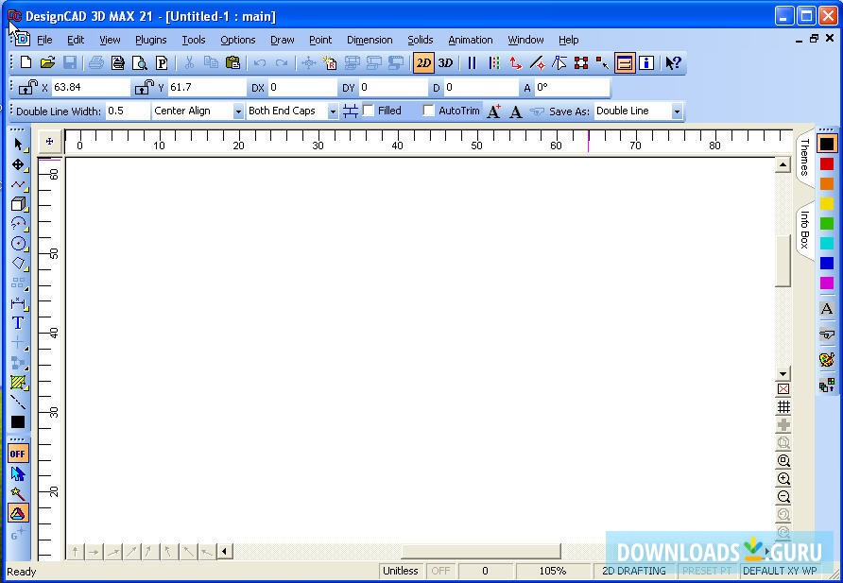
Task: Click the dashed line style tool
Action: coord(18,402)
